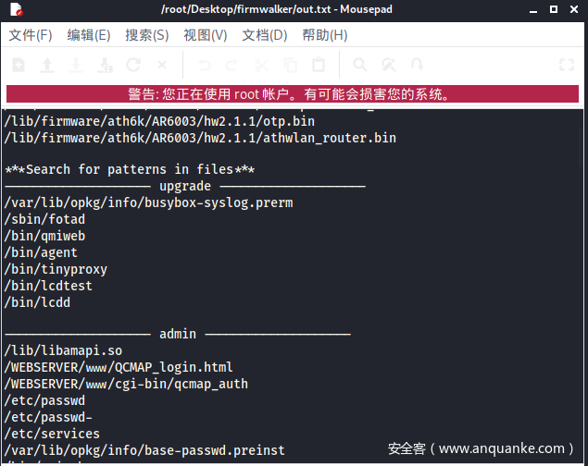Open the 文件(F) menu
Image resolution: width=588 pixels, height=466 pixels.
coord(31,35)
